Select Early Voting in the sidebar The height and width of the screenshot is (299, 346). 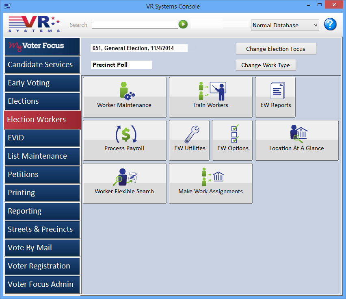[x=42, y=83]
